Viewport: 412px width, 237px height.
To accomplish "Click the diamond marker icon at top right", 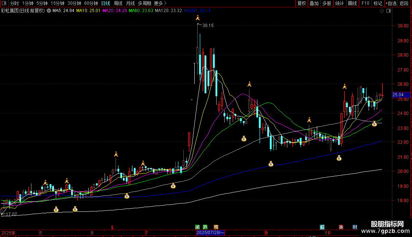I will point(382,11).
